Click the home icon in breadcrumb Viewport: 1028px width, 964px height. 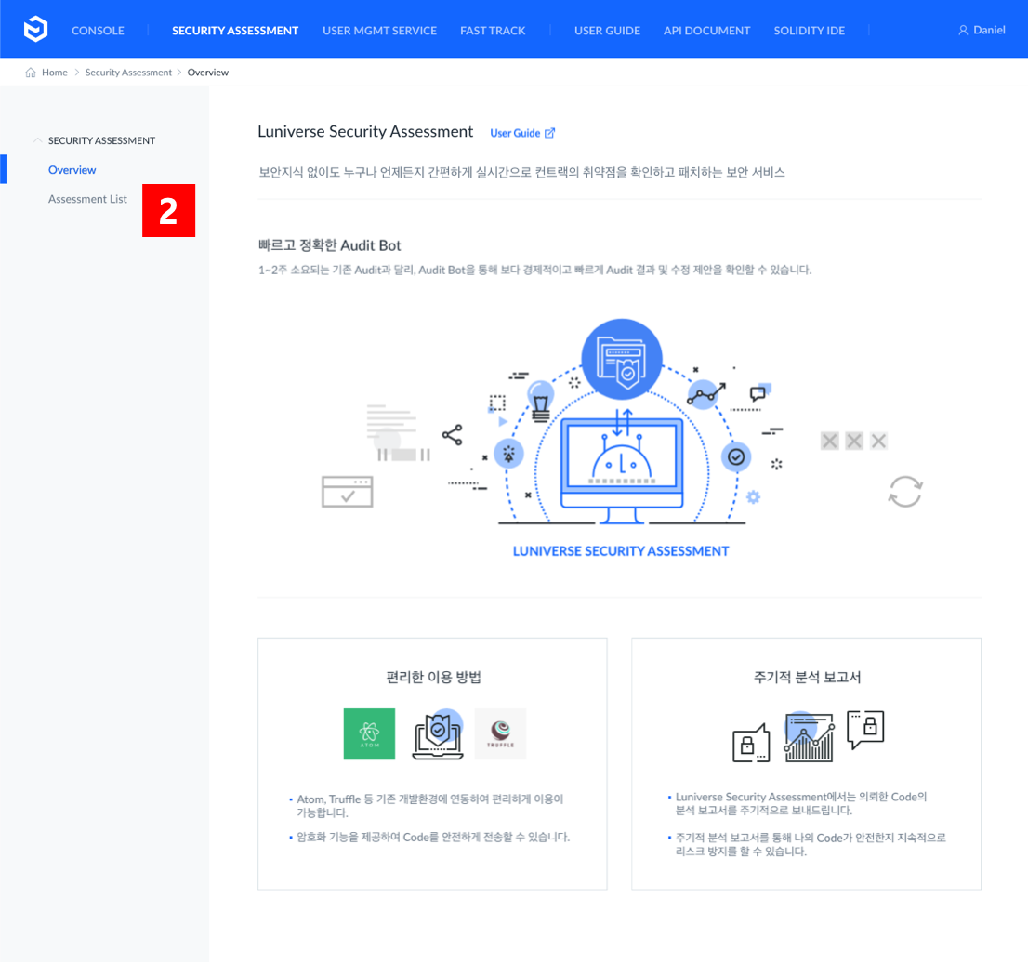[x=30, y=73]
